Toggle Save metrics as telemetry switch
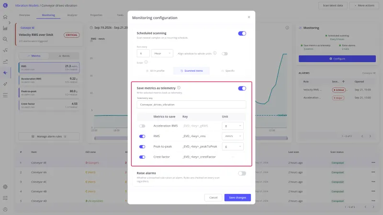 tap(242, 88)
